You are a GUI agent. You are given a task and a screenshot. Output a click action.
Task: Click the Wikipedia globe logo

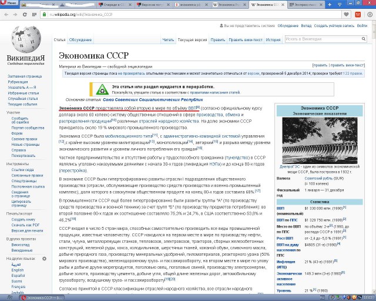[x=26, y=39]
